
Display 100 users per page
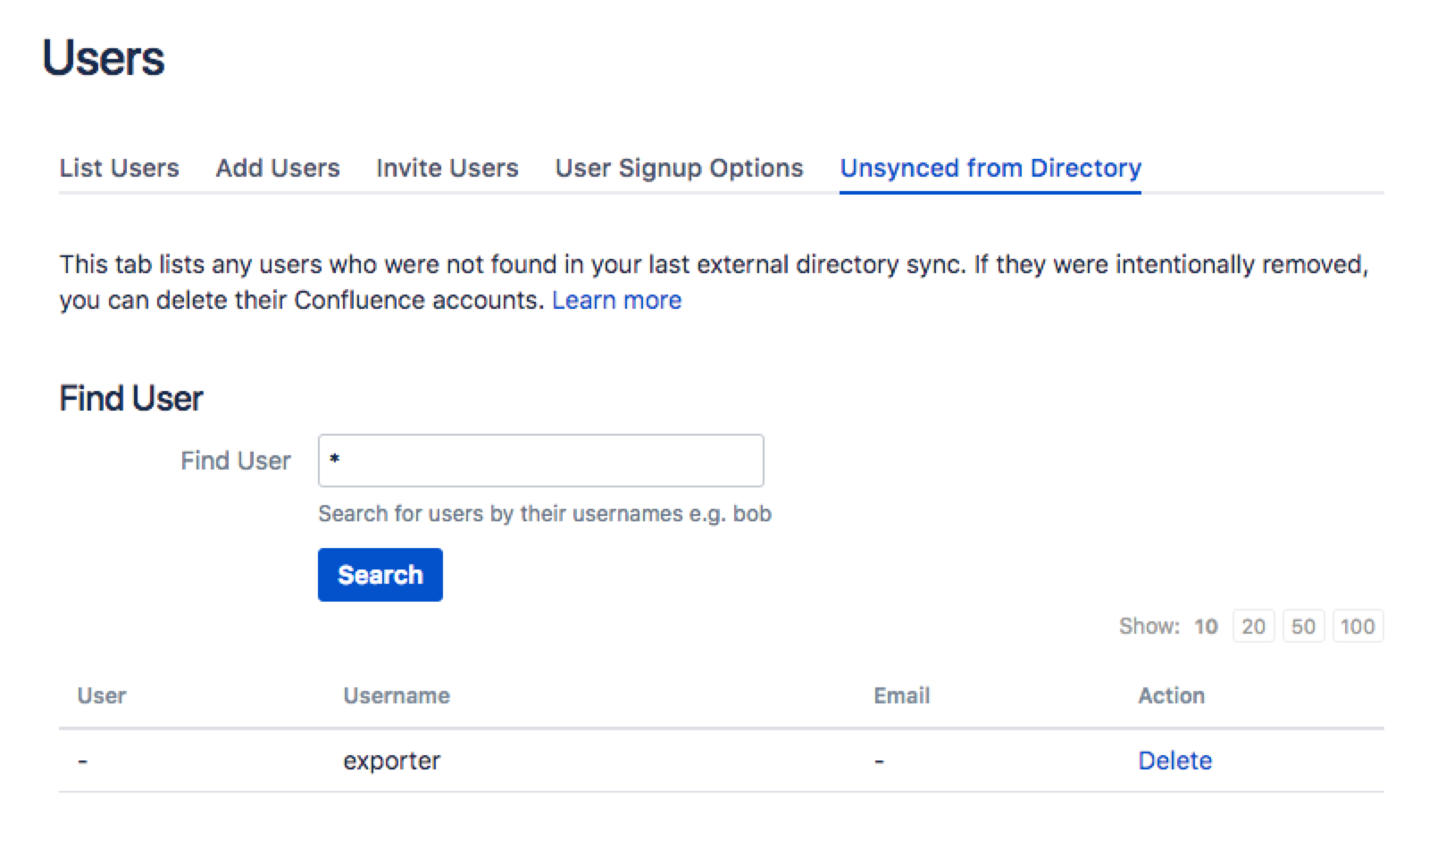point(1357,627)
